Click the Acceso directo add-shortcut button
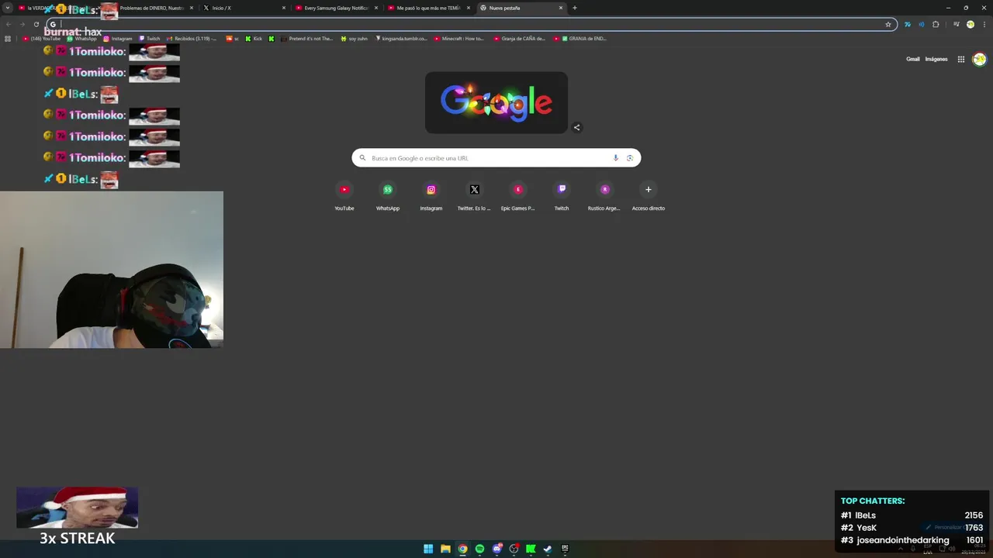 [649, 196]
